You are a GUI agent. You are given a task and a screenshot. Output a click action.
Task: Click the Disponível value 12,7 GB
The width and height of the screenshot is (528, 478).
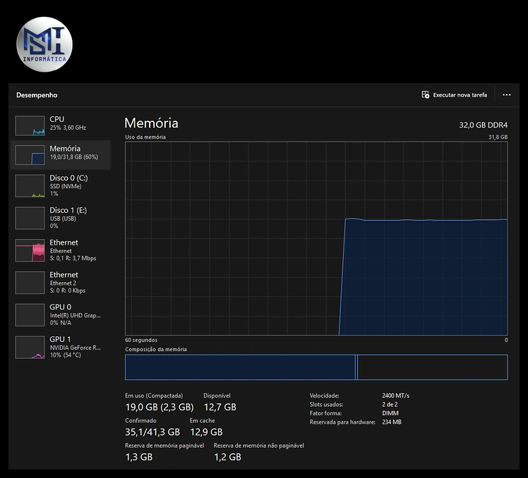click(220, 407)
